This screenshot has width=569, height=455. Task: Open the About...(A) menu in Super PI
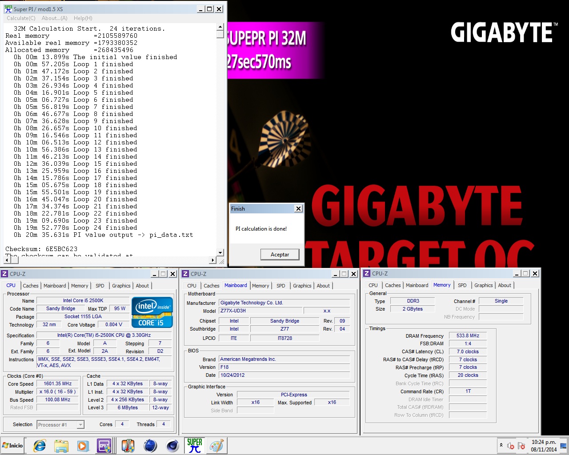click(x=54, y=18)
